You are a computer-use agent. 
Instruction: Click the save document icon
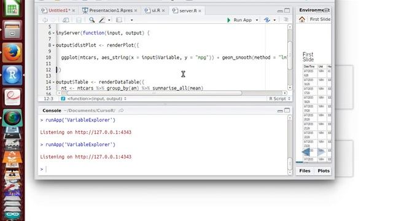pyautogui.click(x=79, y=20)
